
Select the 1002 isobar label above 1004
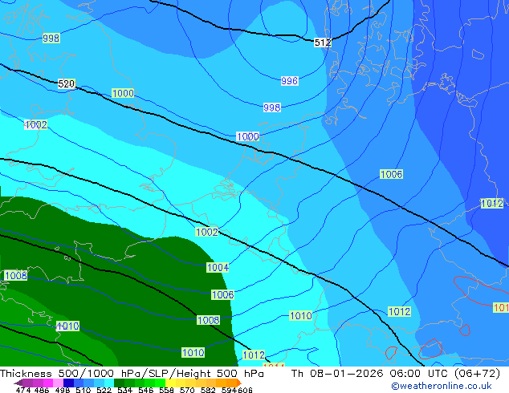pos(207,232)
